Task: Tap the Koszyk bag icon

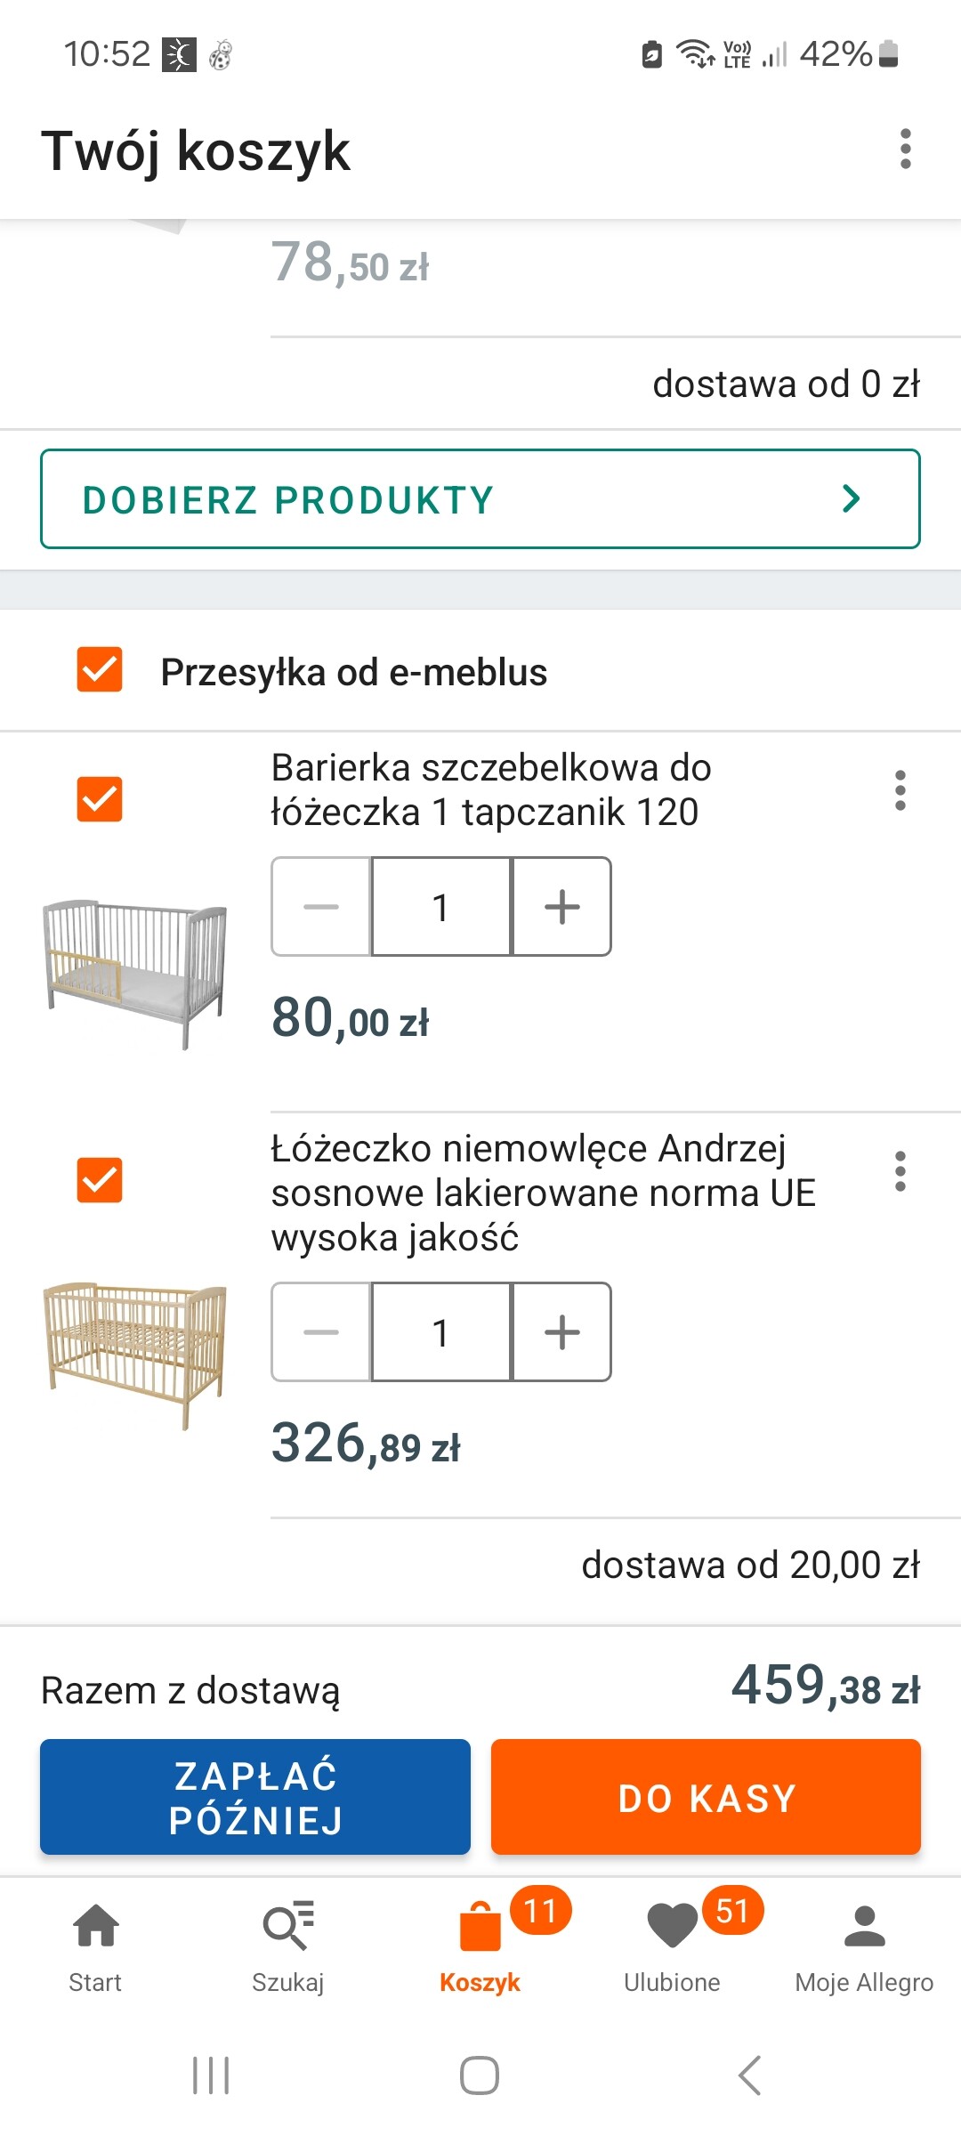Action: click(480, 1927)
